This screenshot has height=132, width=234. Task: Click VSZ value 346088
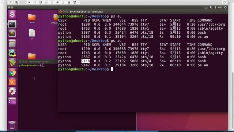click(120, 49)
